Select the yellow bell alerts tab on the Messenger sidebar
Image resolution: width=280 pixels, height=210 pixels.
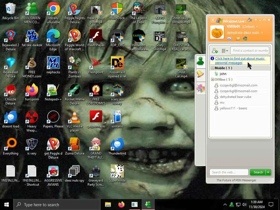(x=200, y=74)
